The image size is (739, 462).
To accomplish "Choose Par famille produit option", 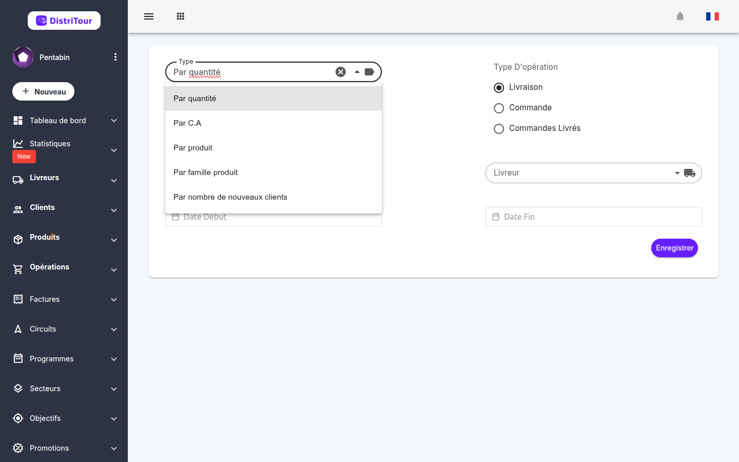I will (274, 172).
